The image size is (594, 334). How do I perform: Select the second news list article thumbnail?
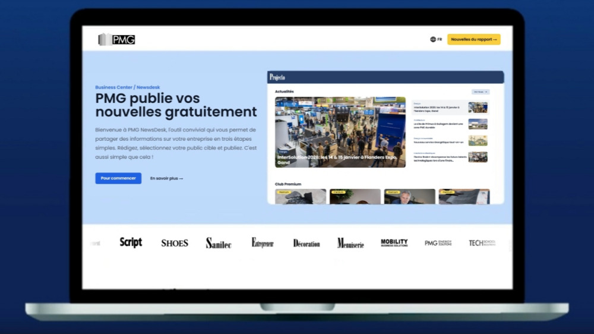pos(478,124)
